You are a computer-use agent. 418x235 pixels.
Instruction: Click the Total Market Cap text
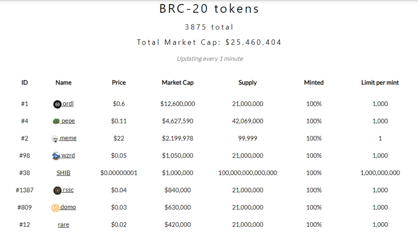(x=209, y=42)
